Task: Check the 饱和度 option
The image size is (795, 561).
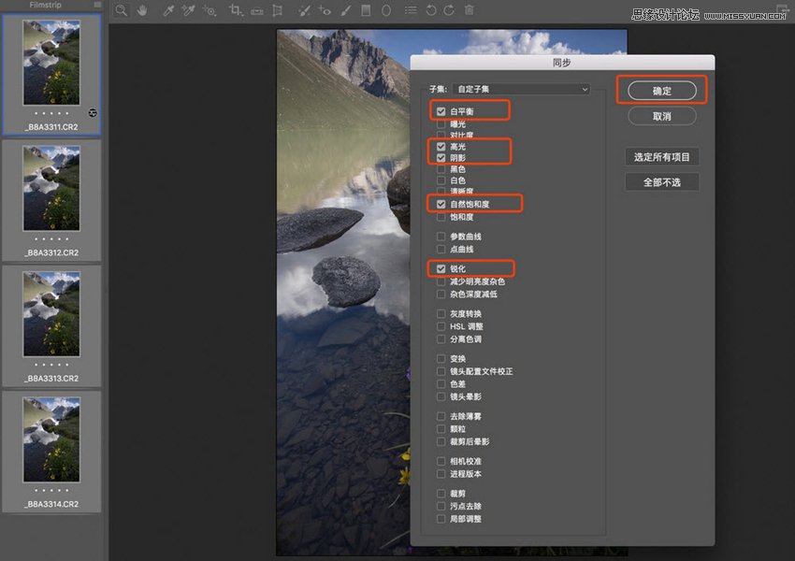Action: [441, 217]
